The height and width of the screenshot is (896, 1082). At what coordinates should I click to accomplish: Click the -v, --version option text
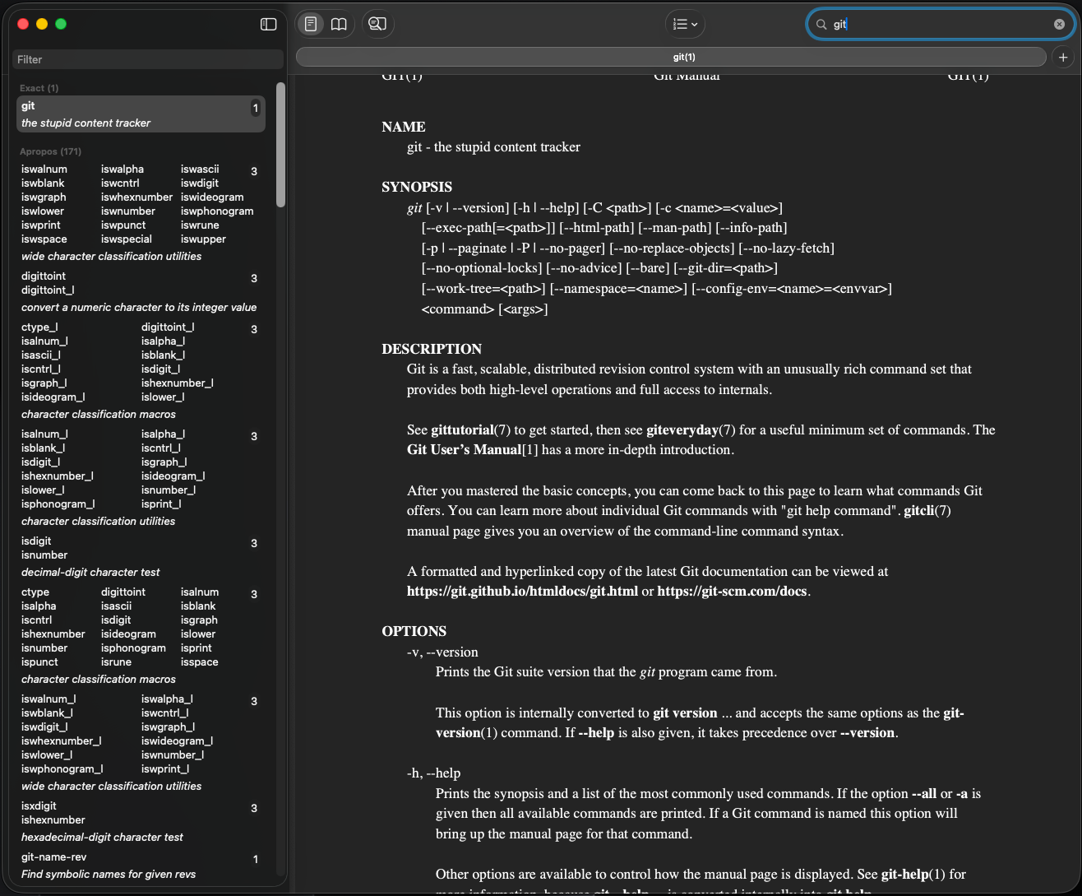(x=442, y=652)
